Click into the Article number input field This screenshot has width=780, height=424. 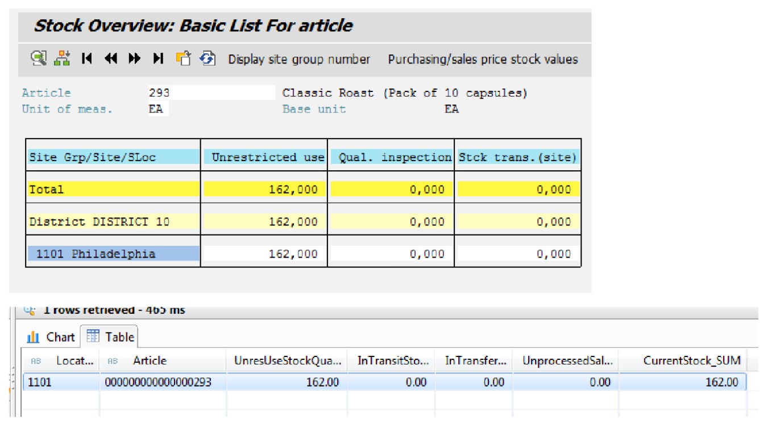point(211,93)
